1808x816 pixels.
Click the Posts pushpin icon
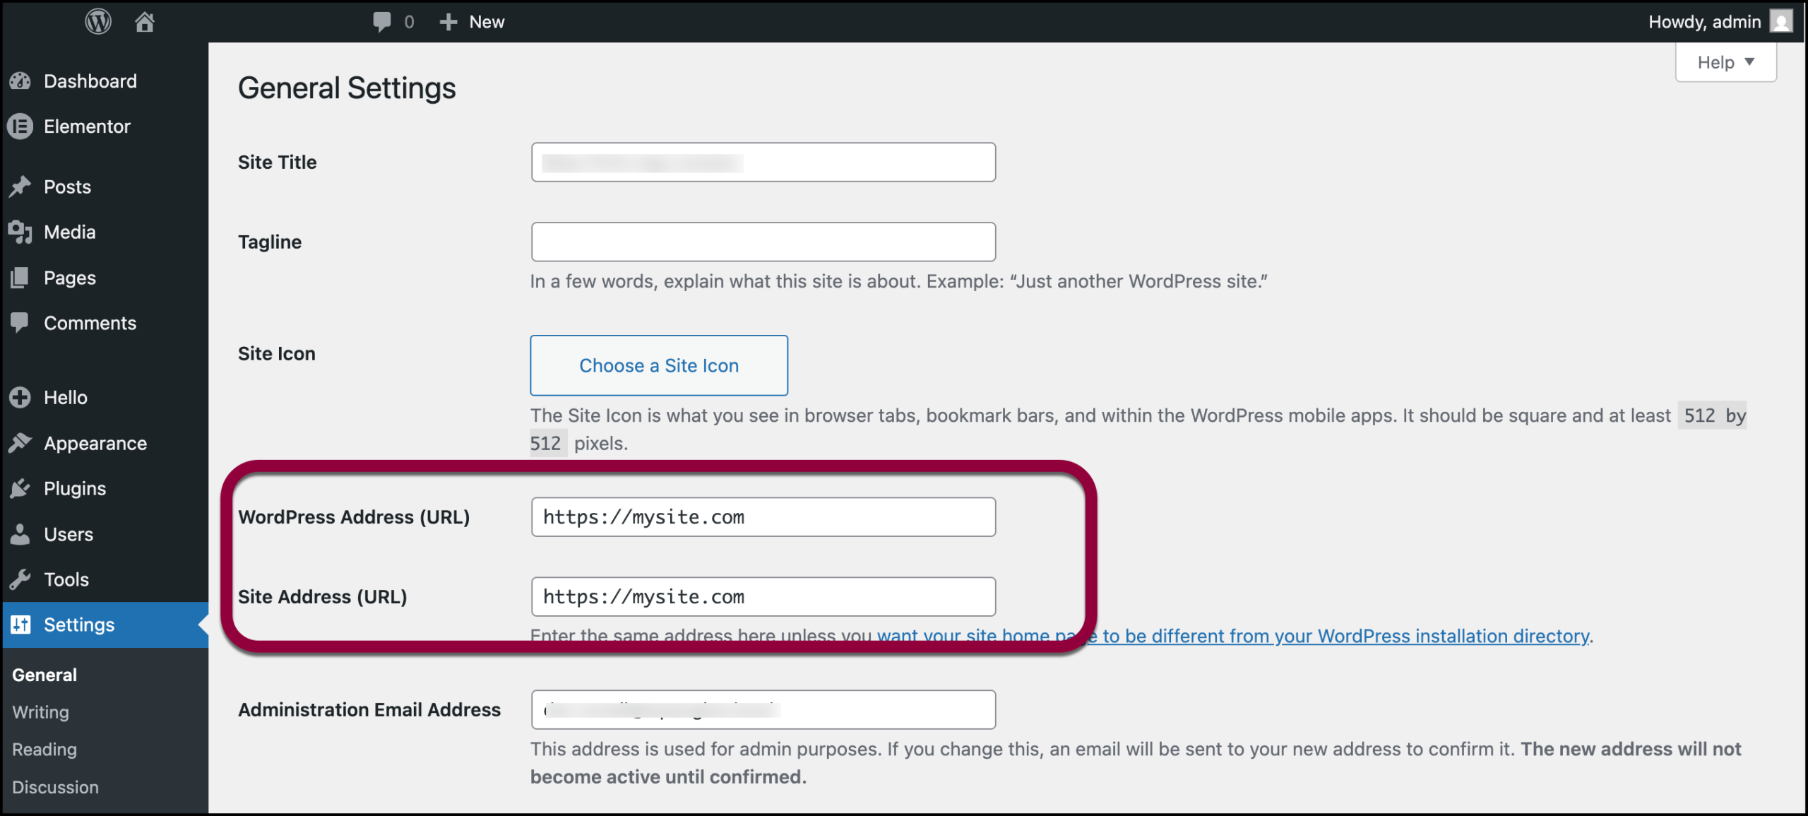click(20, 187)
